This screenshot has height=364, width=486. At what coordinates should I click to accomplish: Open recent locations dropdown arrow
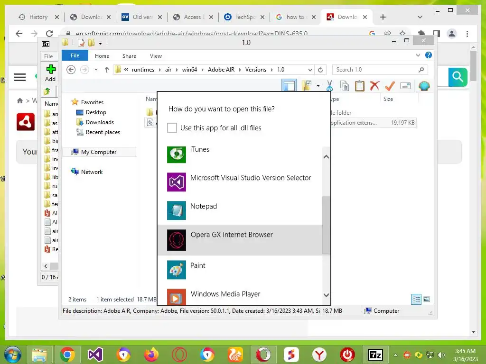[x=96, y=70]
